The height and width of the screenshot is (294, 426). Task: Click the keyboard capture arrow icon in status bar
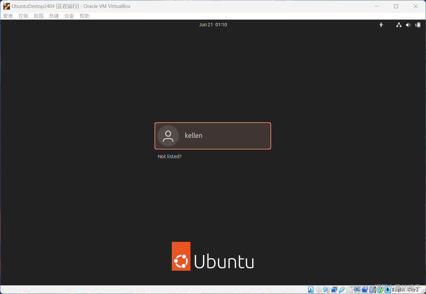[x=388, y=290]
